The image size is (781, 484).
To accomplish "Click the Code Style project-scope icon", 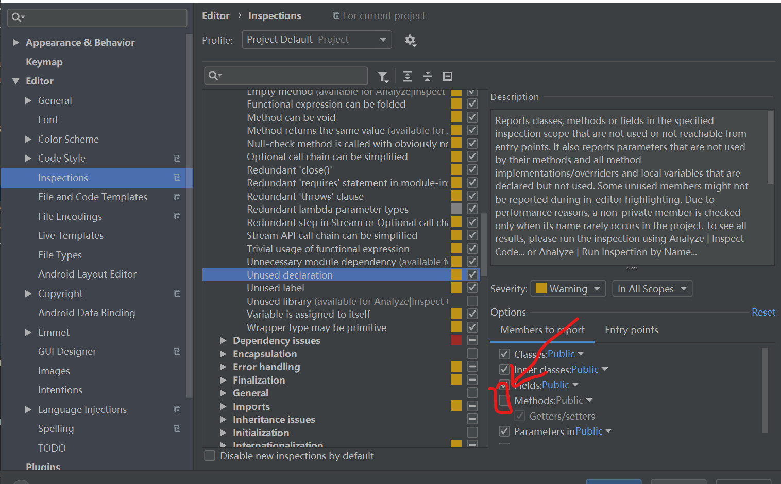I will [x=177, y=158].
